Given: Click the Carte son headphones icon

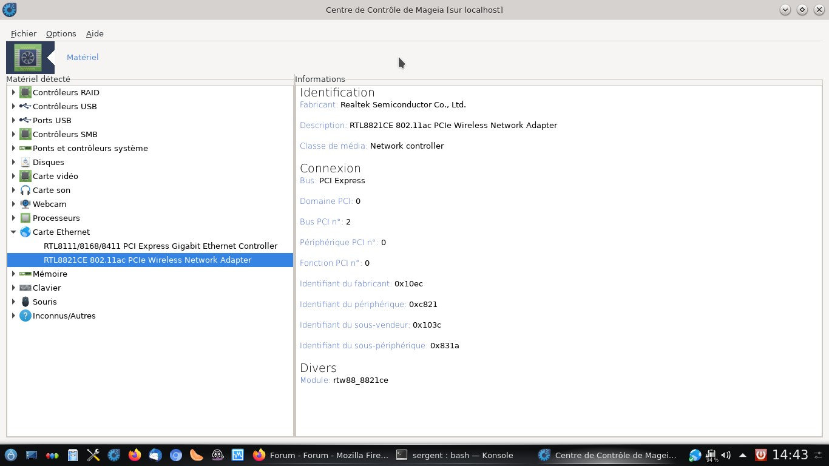Looking at the screenshot, I should (x=25, y=190).
